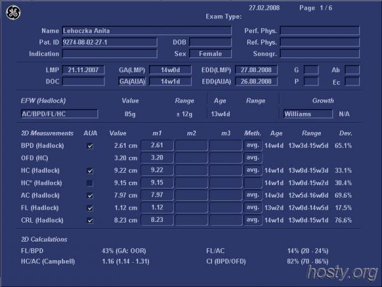Click the EFW age 13w4d
Image resolution: width=382 pixels, height=287 pixels.
(220, 114)
